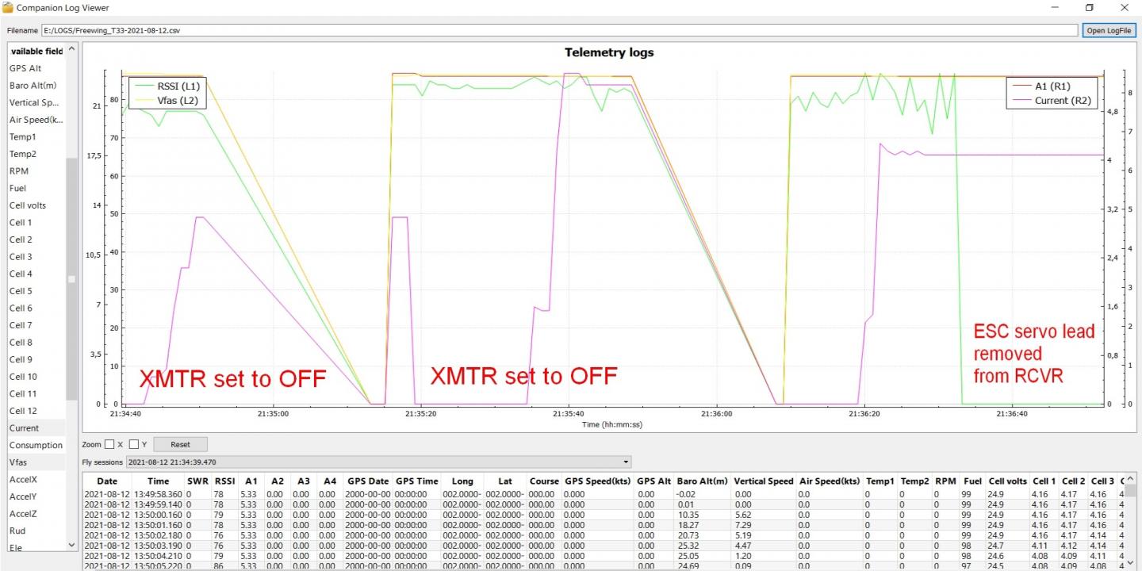Click the fields list scroll-down arrow
The height and width of the screenshot is (571, 1142).
pos(71,545)
